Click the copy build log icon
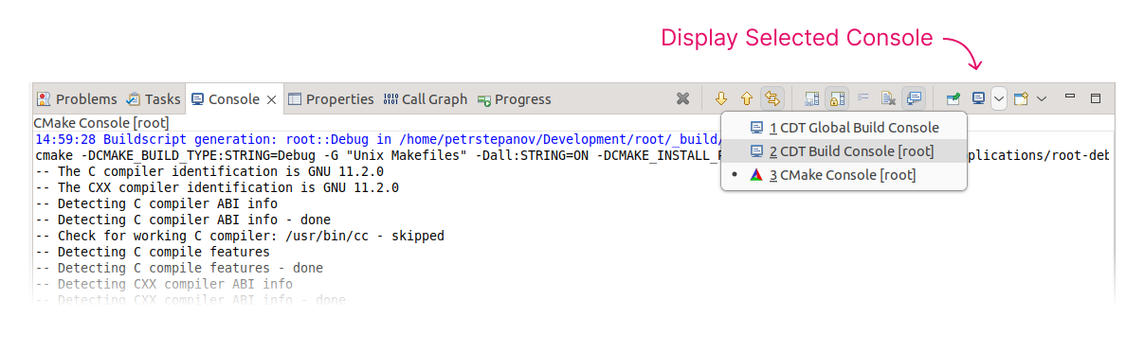 (x=811, y=98)
